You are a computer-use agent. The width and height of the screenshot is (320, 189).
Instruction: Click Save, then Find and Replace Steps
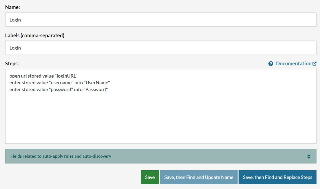[277, 177]
